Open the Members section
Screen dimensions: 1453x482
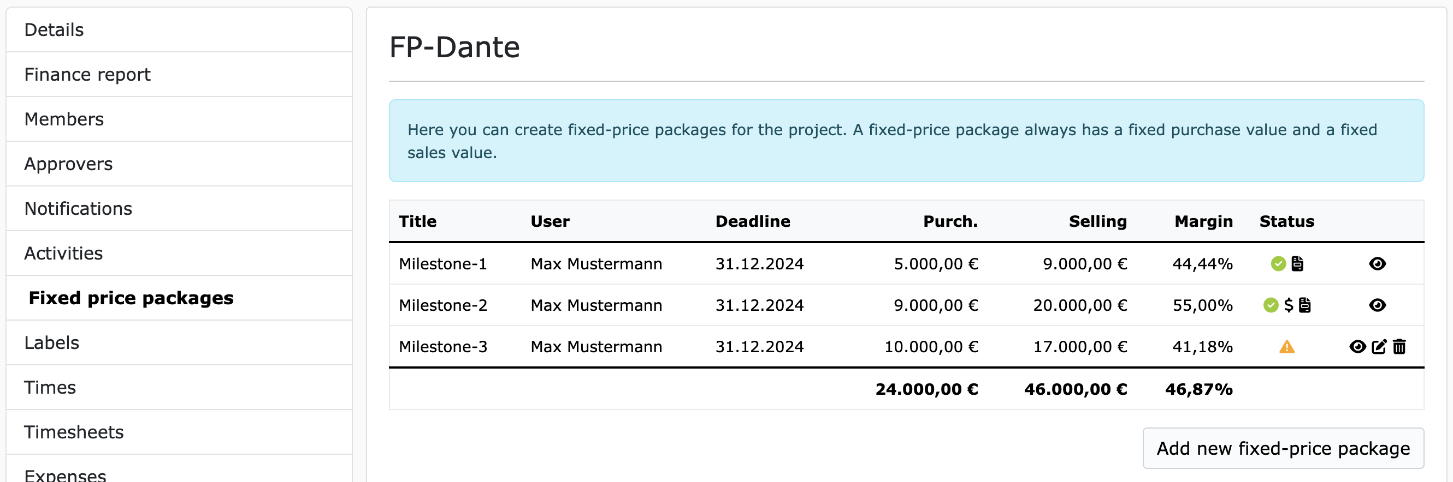click(64, 119)
